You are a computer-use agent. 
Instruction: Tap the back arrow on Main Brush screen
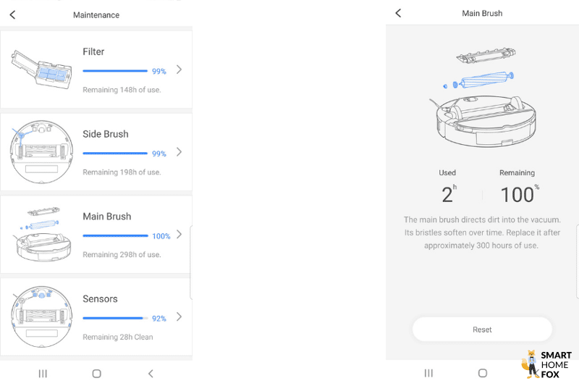point(398,13)
